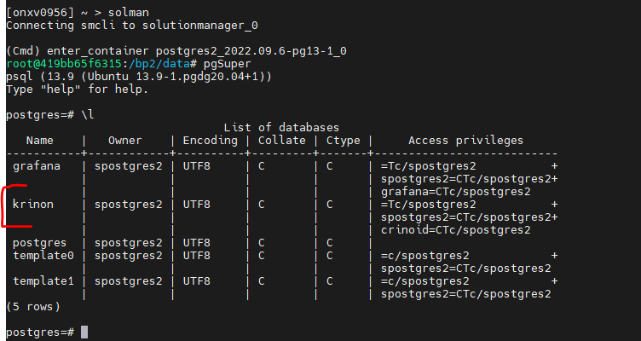The height and width of the screenshot is (341, 641).
Task: Click the owner "spostgres2" in template0 row
Action: tap(129, 256)
